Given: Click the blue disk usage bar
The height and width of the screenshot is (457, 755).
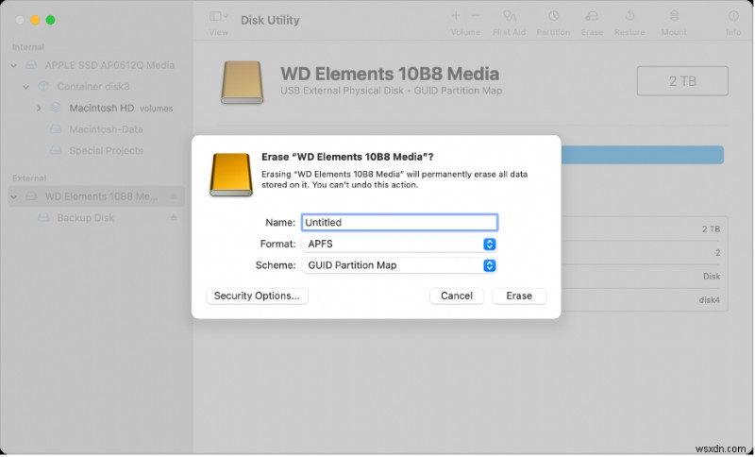Looking at the screenshot, I should [643, 155].
